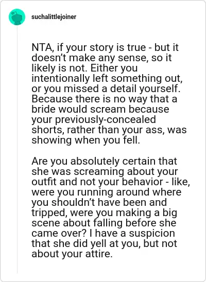Open the suchalittlejoiner user profile
This screenshot has height=282, width=206.
pos(54,17)
